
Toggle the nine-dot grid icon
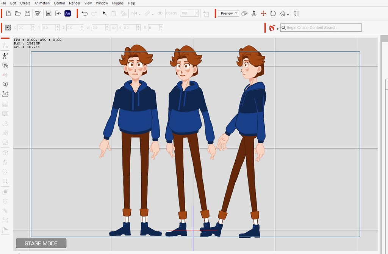coord(8,28)
